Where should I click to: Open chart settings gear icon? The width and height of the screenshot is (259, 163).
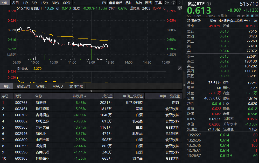(x=167, y=3)
